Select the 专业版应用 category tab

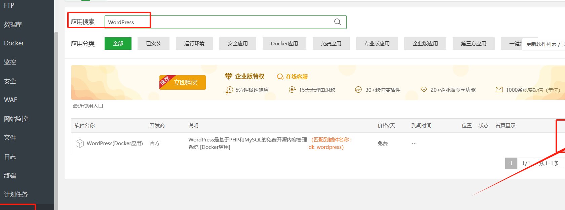click(377, 43)
